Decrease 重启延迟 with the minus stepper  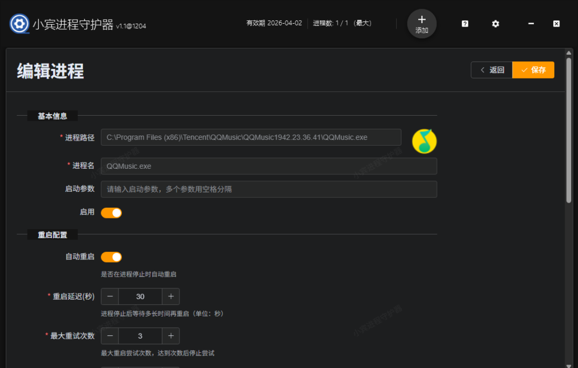pos(110,296)
